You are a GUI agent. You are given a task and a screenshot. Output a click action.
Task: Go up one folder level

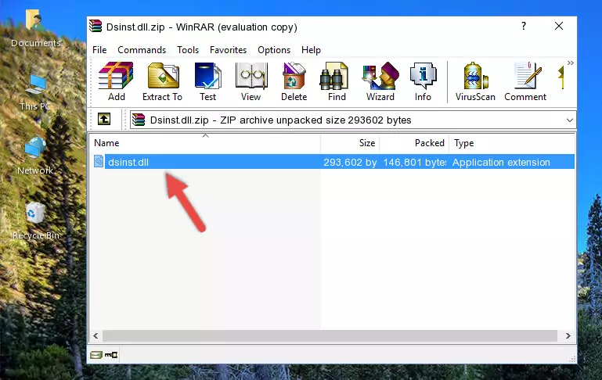[x=104, y=120]
